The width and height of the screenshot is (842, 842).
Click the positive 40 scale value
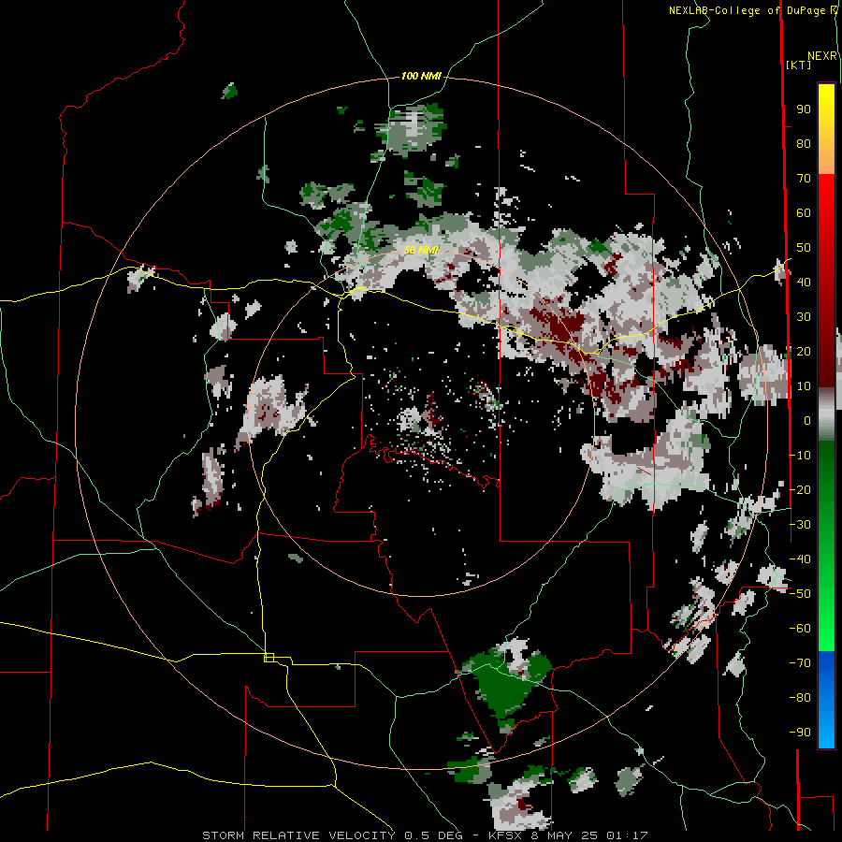[804, 282]
